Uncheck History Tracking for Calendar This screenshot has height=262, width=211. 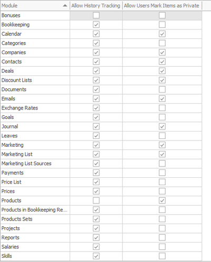pos(96,34)
